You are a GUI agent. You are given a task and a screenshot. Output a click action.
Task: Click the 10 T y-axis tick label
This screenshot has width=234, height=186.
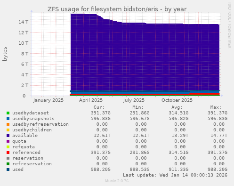(24, 43)
